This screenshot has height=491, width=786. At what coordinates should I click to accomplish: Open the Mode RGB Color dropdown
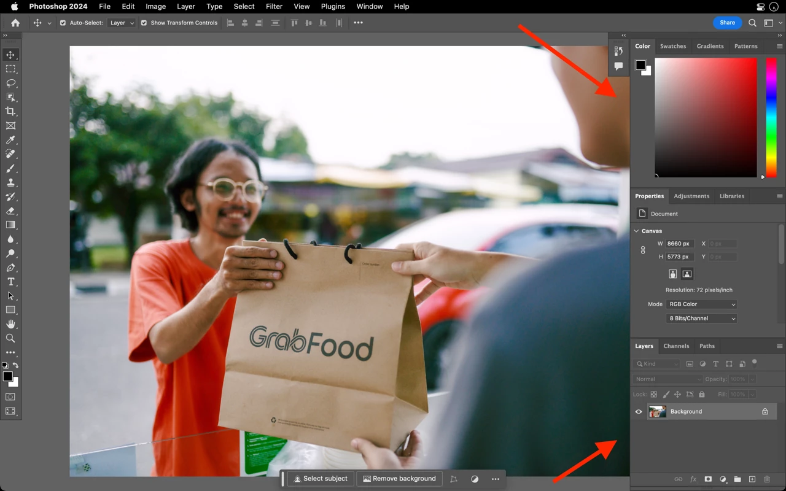tap(701, 304)
